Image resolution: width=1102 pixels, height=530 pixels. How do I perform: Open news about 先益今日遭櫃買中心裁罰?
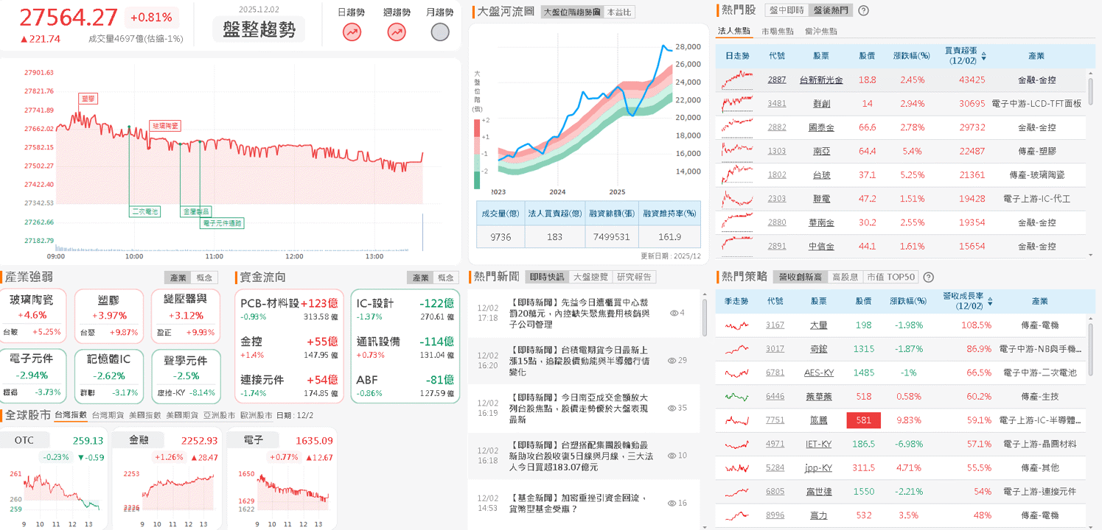pos(579,313)
